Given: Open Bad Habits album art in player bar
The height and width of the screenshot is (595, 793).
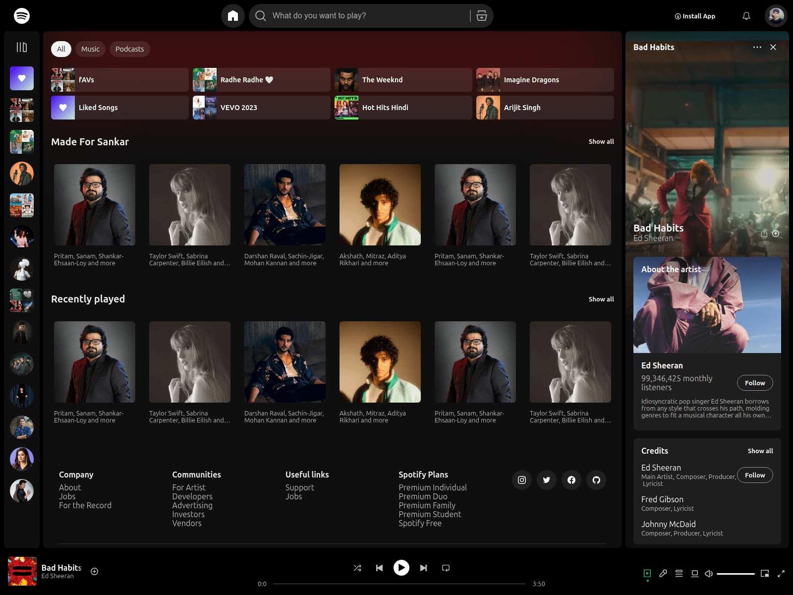Looking at the screenshot, I should coord(22,571).
